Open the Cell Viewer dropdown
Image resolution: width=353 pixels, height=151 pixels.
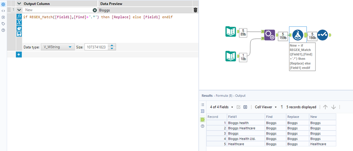[266, 107]
